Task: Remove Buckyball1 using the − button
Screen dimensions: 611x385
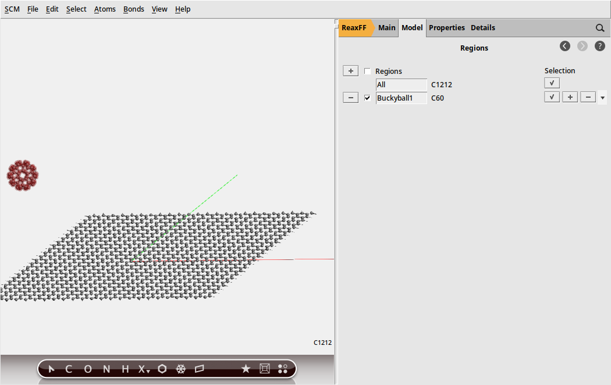Action: 350,97
